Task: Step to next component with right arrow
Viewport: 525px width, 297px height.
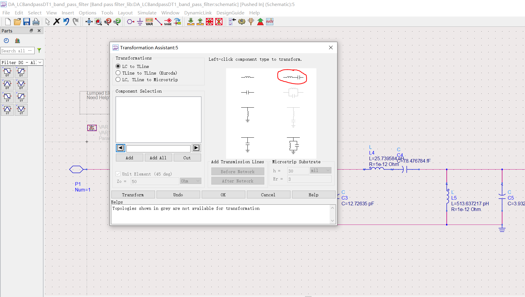Action: click(x=196, y=148)
